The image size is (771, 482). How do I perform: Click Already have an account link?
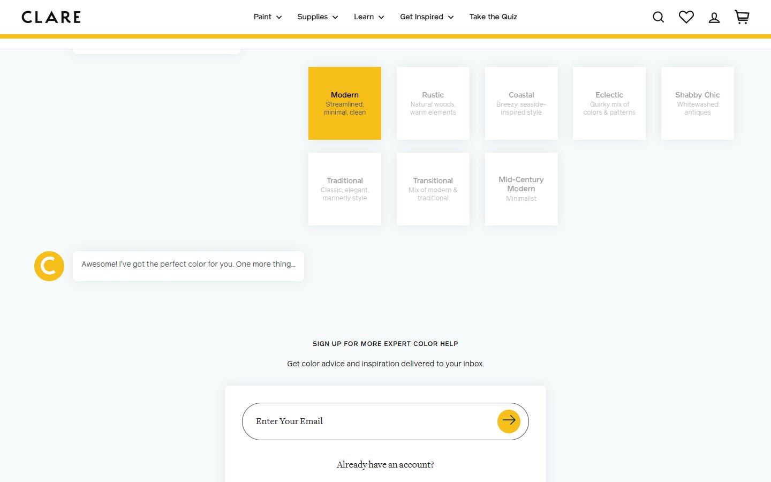[385, 465]
